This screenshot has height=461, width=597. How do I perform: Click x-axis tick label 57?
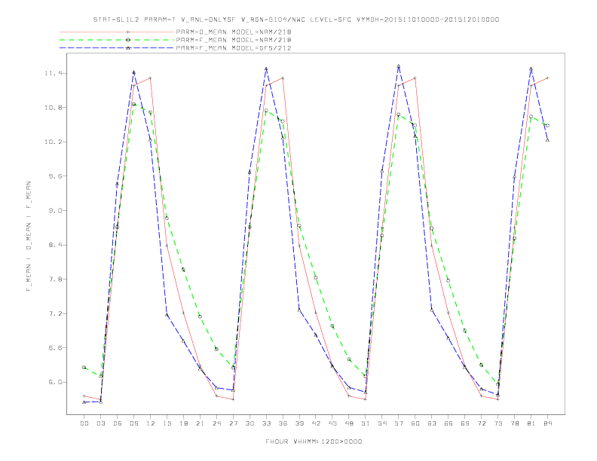[399, 423]
